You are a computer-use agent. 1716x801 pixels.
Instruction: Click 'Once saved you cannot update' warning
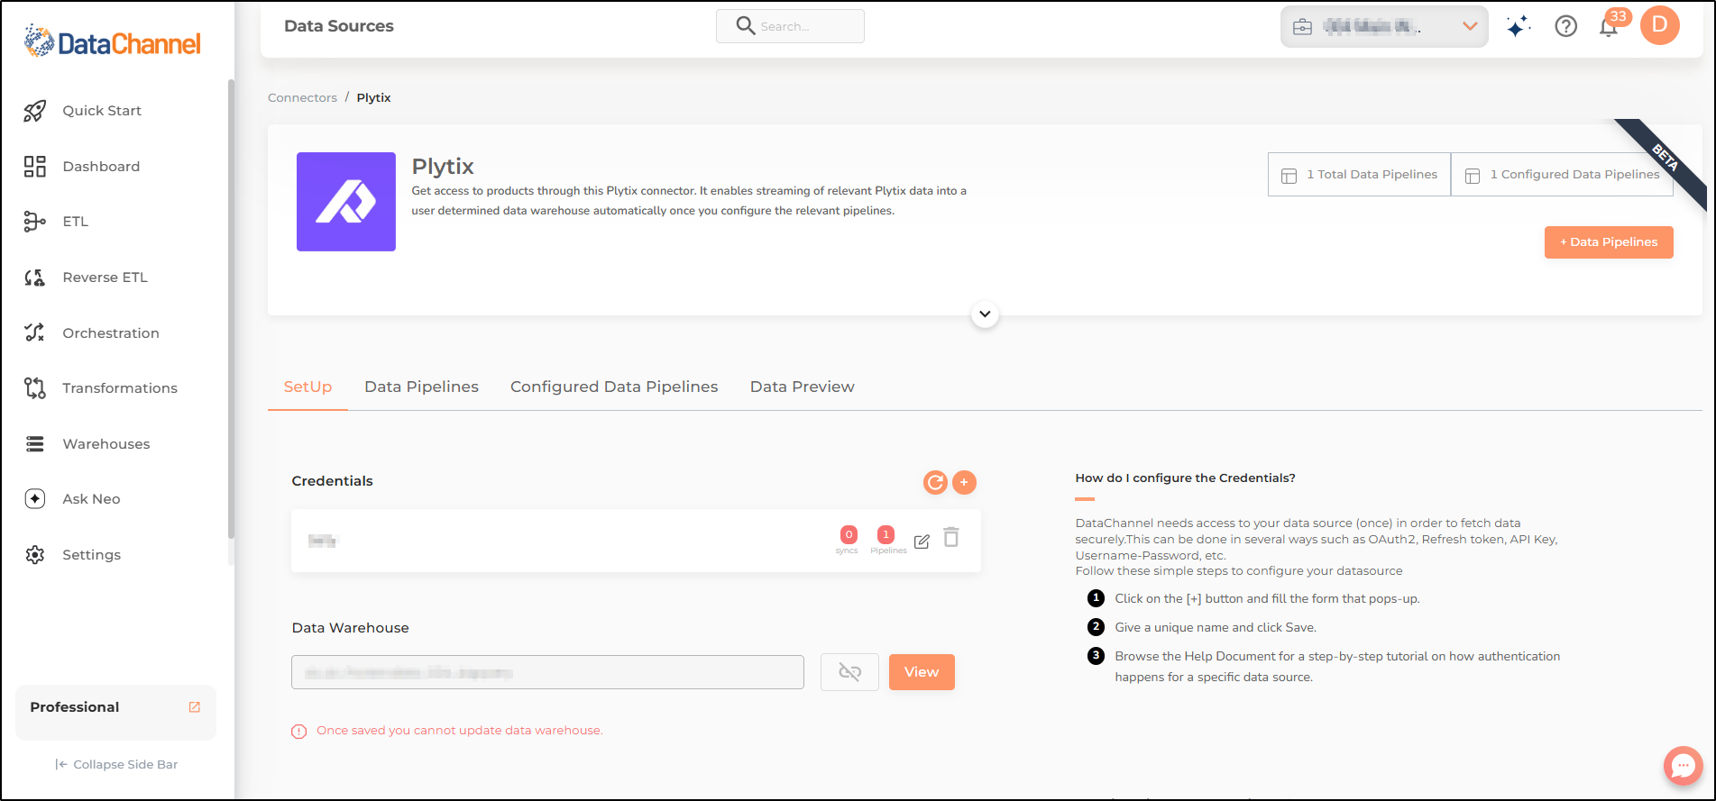459,731
